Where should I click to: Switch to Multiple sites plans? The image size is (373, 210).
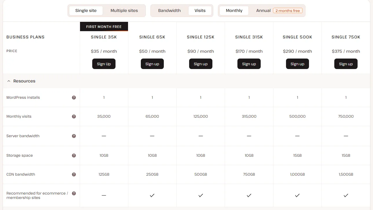[124, 10]
